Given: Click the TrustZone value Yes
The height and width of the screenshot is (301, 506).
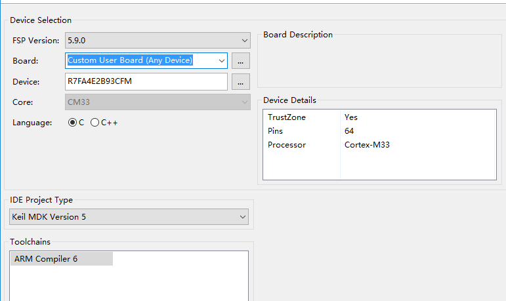Looking at the screenshot, I should [x=351, y=117].
